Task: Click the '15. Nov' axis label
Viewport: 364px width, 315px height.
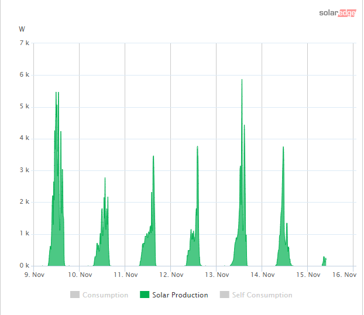Action: click(x=308, y=275)
